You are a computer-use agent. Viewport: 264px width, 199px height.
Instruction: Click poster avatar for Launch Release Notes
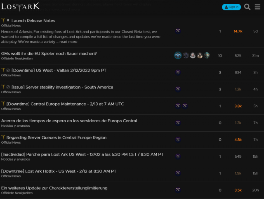coord(178,31)
